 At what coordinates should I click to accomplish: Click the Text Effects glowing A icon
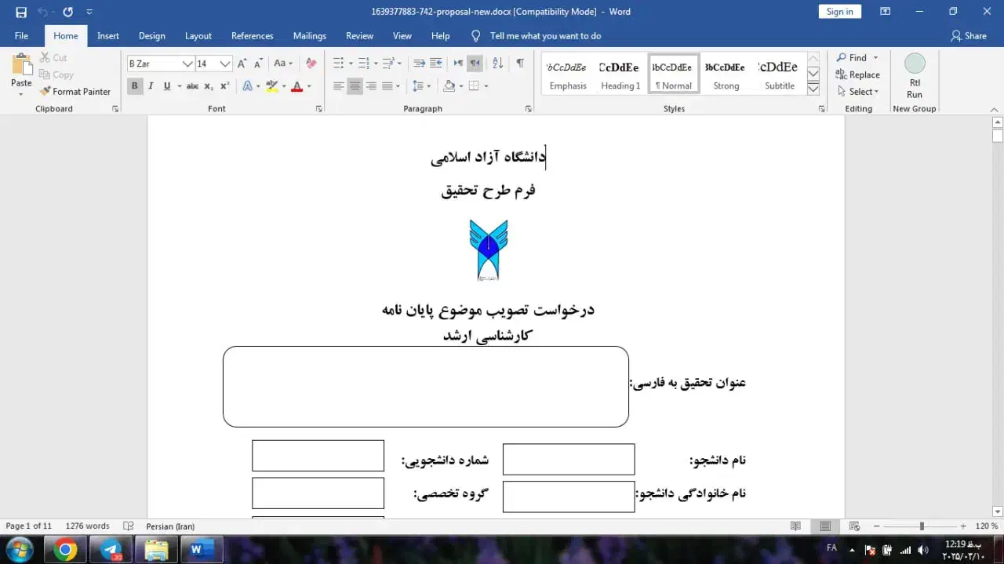pyautogui.click(x=247, y=86)
